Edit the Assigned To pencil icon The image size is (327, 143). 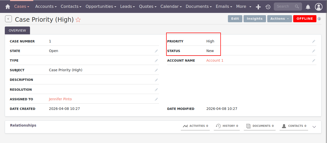(x=156, y=99)
